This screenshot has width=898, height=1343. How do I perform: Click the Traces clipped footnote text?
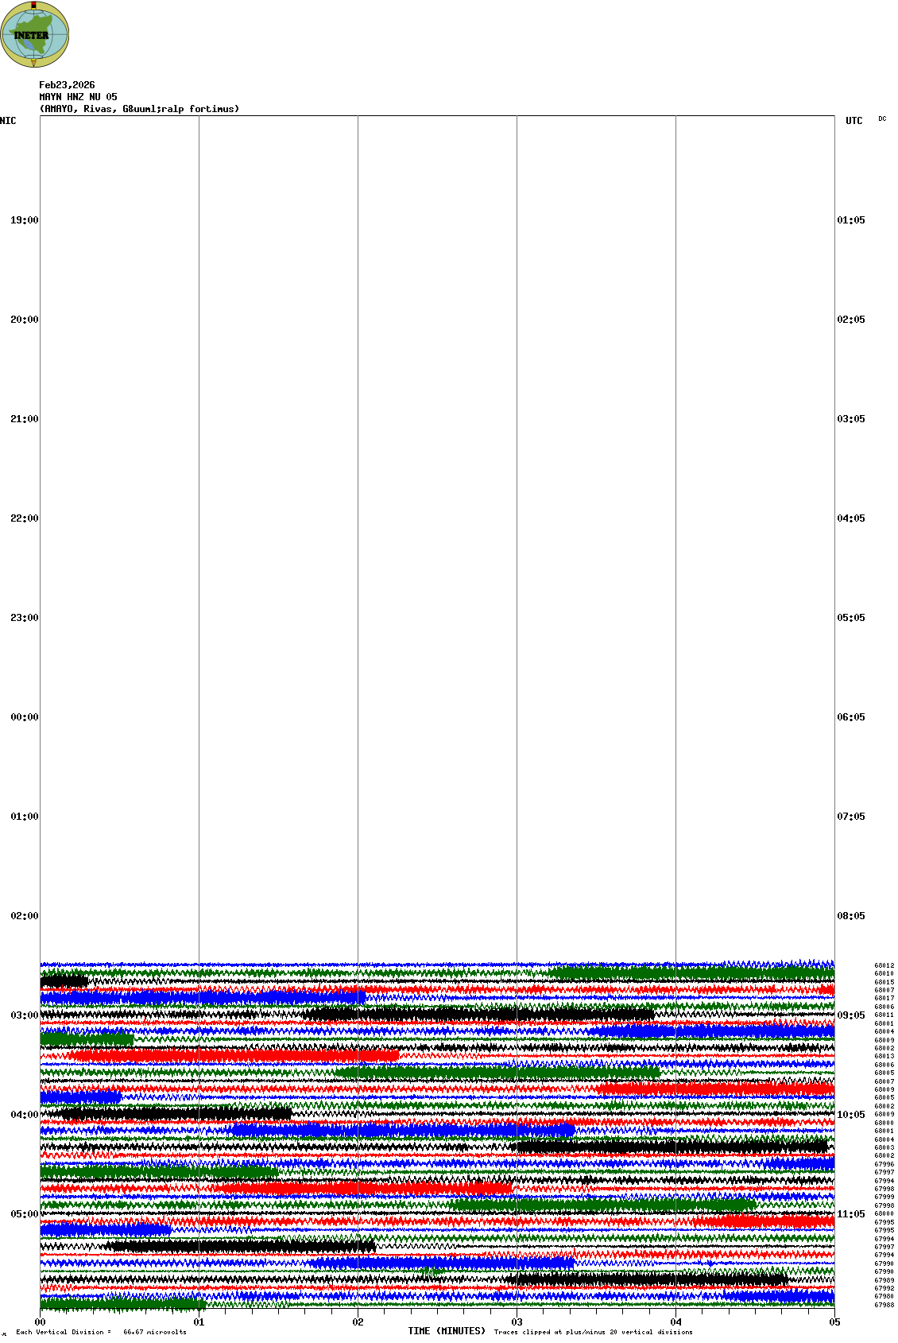(593, 1332)
